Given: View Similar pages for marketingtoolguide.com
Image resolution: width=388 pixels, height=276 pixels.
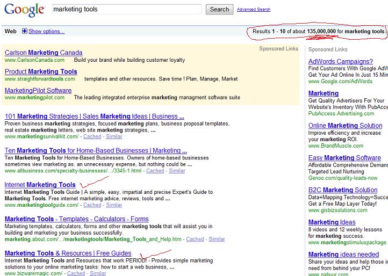Looking at the screenshot, I should (114, 205).
